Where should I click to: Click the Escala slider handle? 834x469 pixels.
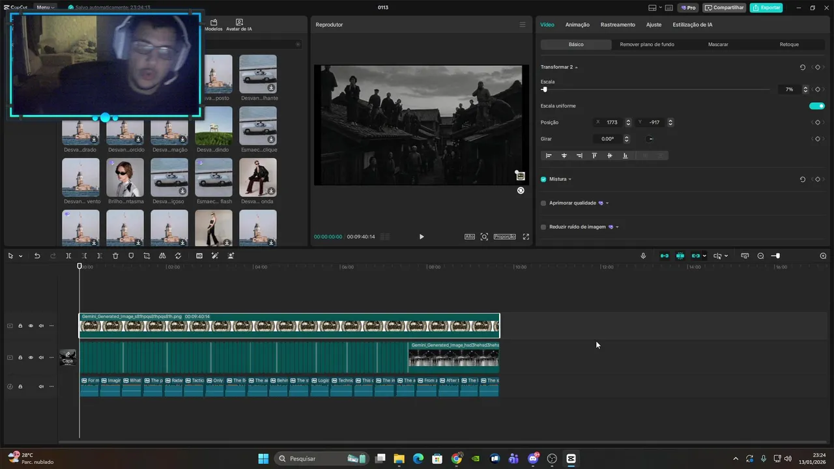(x=545, y=89)
